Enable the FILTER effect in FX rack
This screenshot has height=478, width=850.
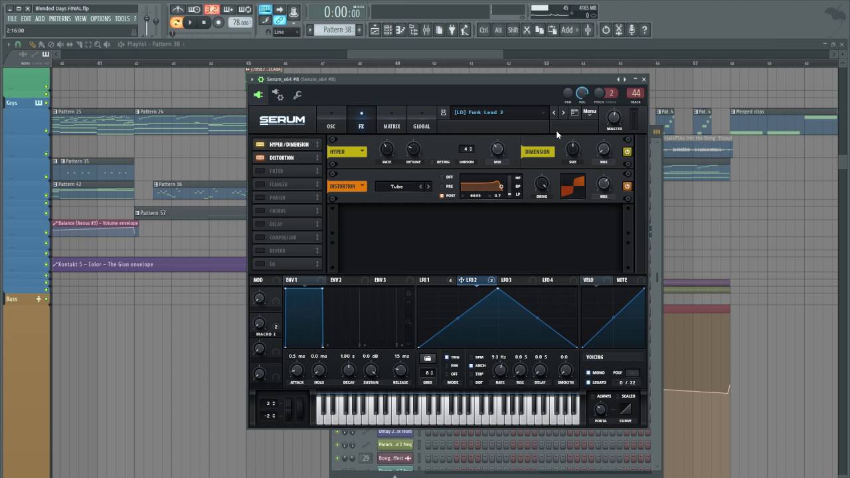point(260,171)
